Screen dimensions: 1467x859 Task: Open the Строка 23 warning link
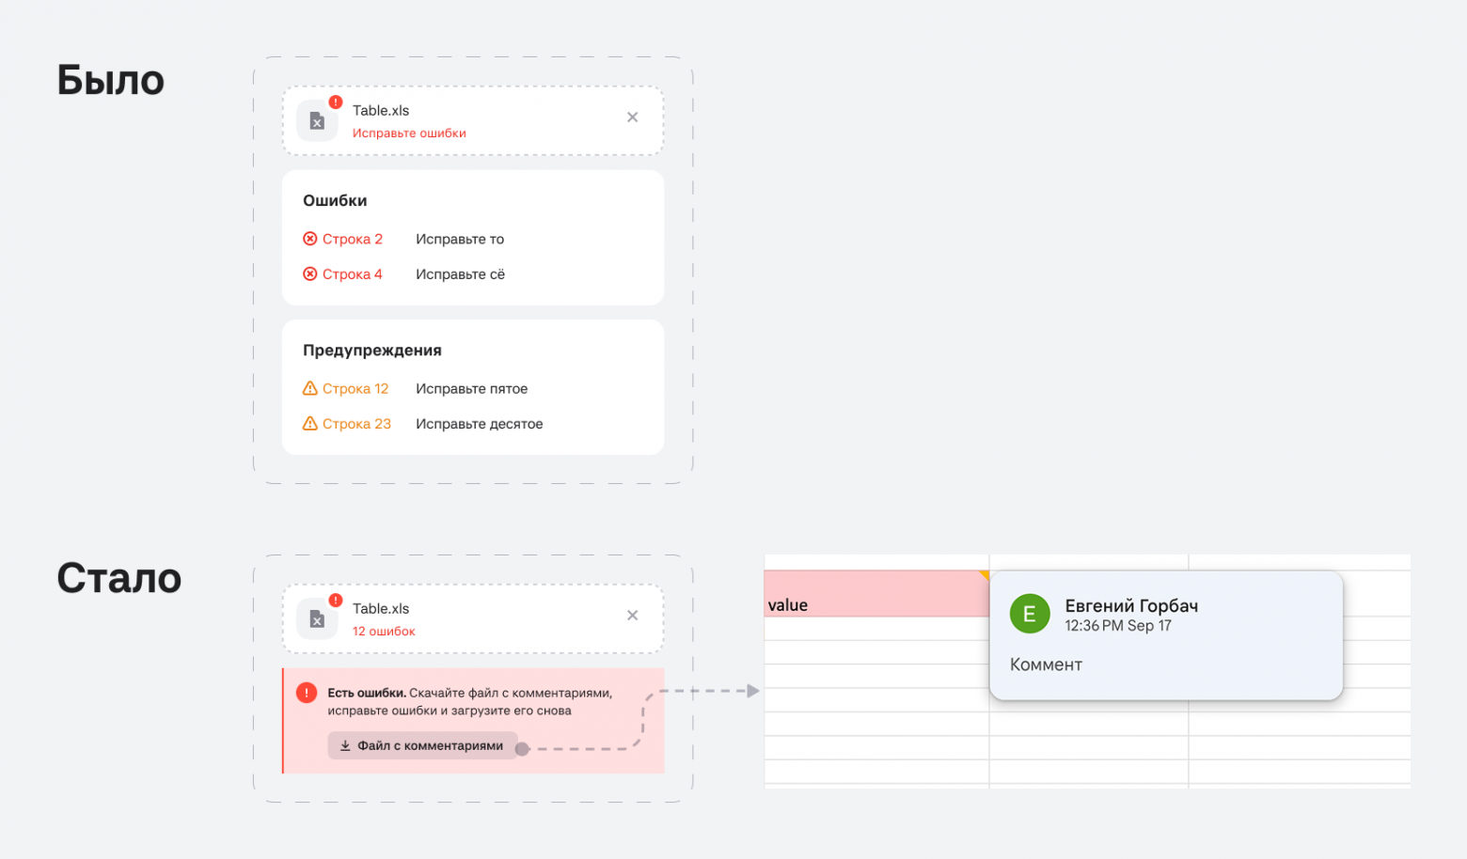tap(356, 424)
